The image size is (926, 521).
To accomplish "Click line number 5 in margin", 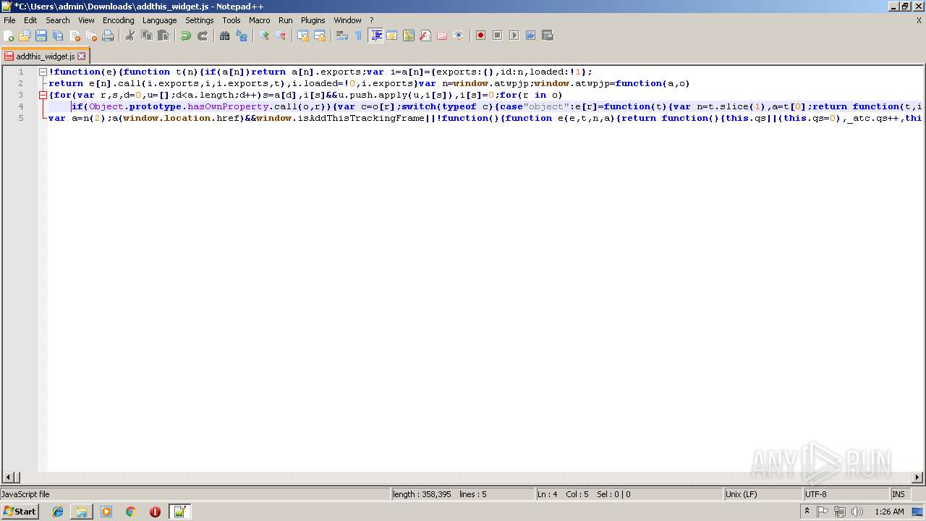I will (x=21, y=118).
